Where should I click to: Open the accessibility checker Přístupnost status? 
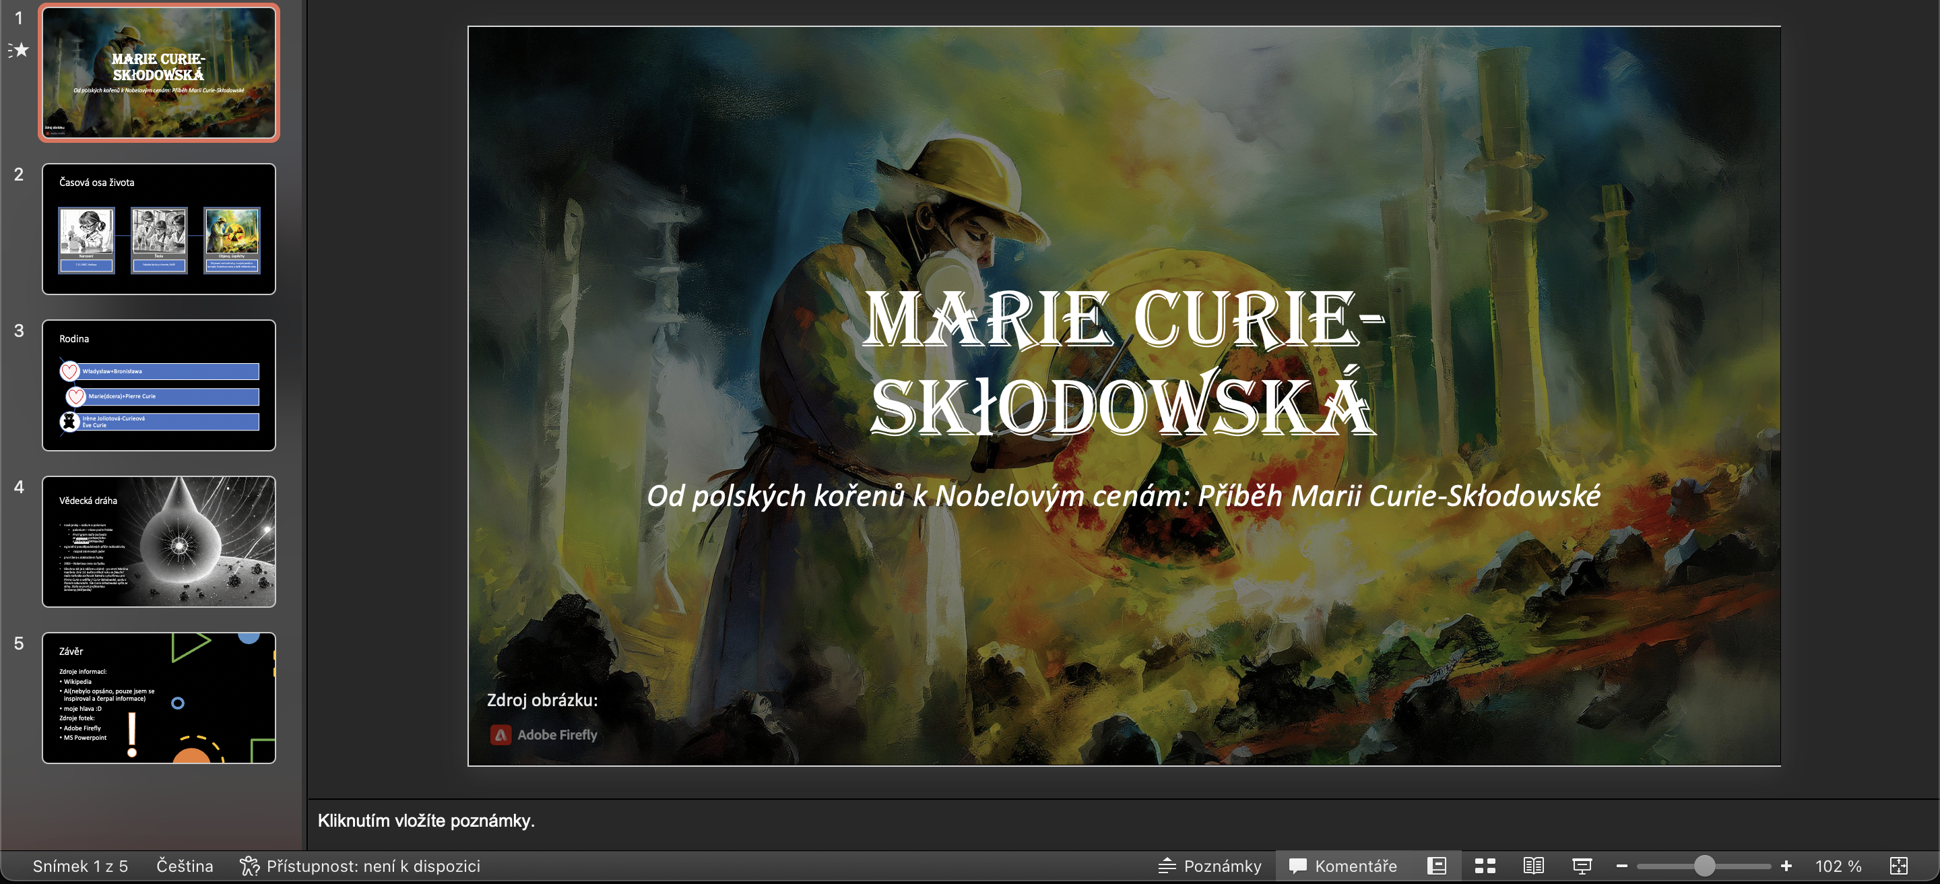coord(360,866)
